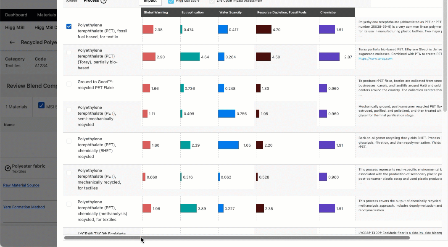Open the Materials nav item
Screen dimensions: 448x247
tap(46, 15)
